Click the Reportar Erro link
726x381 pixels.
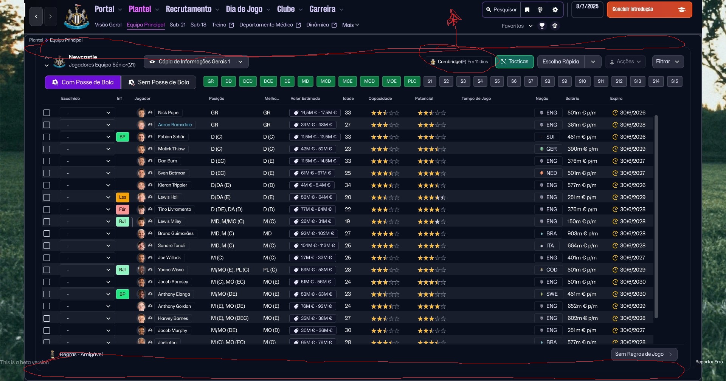[x=709, y=362]
